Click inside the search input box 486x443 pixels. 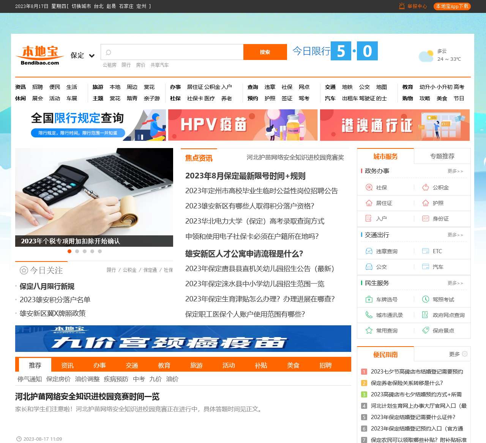pyautogui.click(x=172, y=52)
